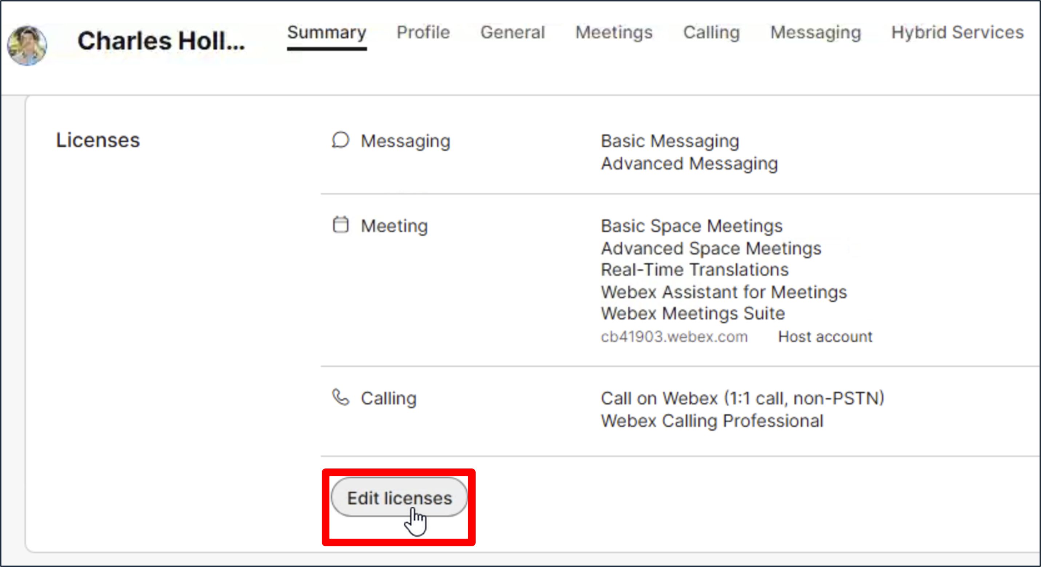Click the Charles Holl... user name heading
Screen dimensions: 1041x567
pos(161,41)
